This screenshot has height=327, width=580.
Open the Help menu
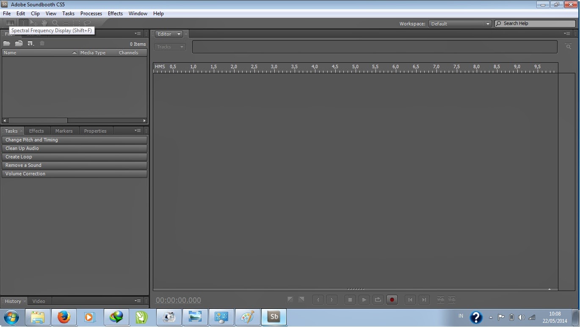pos(158,14)
